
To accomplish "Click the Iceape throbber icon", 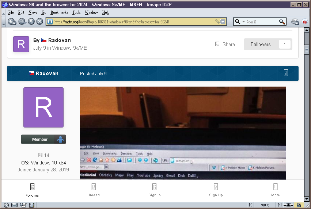I will coord(305,22).
